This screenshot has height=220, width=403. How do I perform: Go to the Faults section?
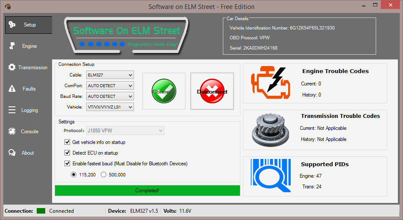tap(29, 89)
